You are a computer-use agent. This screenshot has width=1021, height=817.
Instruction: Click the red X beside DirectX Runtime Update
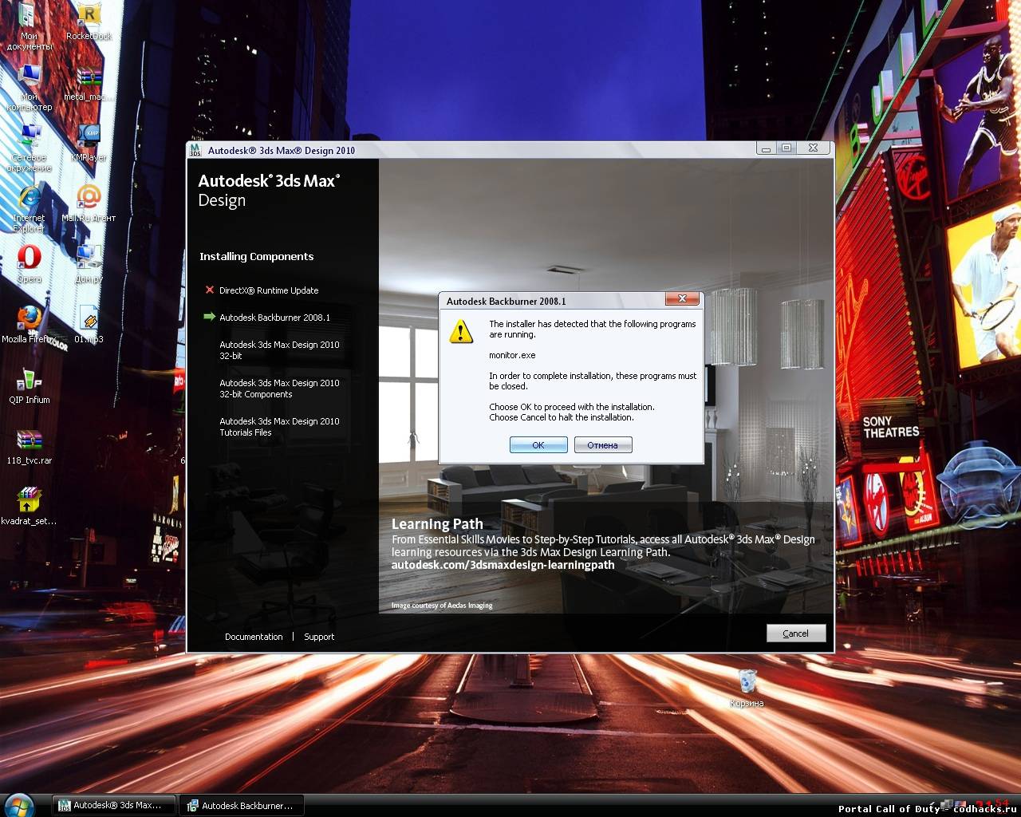pos(210,290)
